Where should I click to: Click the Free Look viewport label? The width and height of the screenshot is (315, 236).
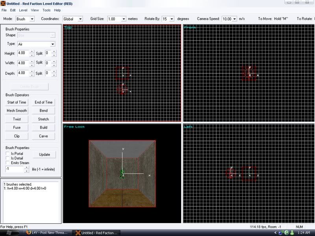74,127
